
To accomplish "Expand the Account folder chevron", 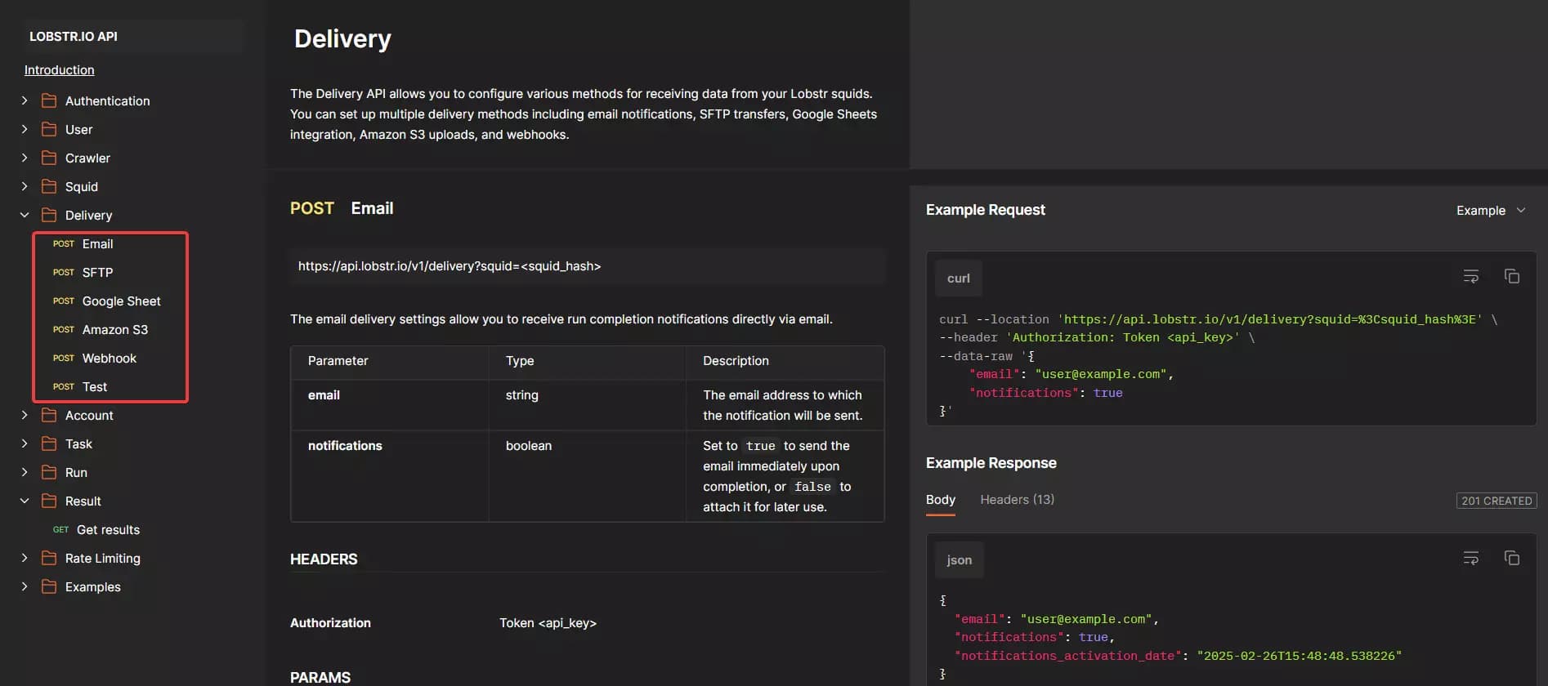I will pyautogui.click(x=25, y=415).
